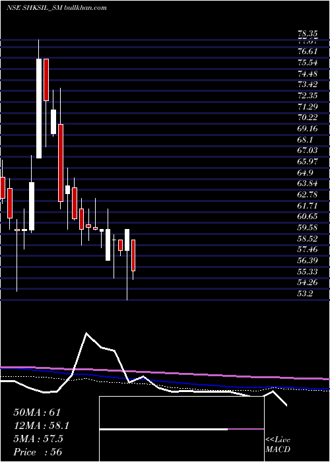Click the 61.71 price axis label
Screen dimensions: 330x462
[308, 205]
